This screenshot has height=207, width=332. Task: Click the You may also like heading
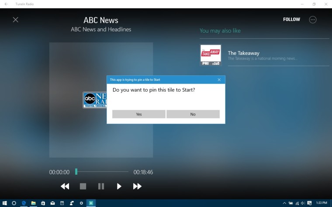(220, 31)
